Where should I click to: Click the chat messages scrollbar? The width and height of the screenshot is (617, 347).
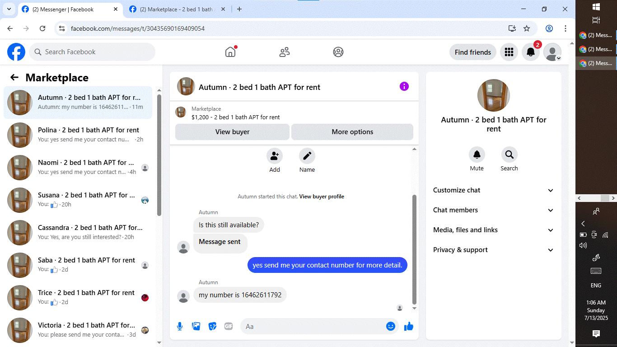[415, 249]
